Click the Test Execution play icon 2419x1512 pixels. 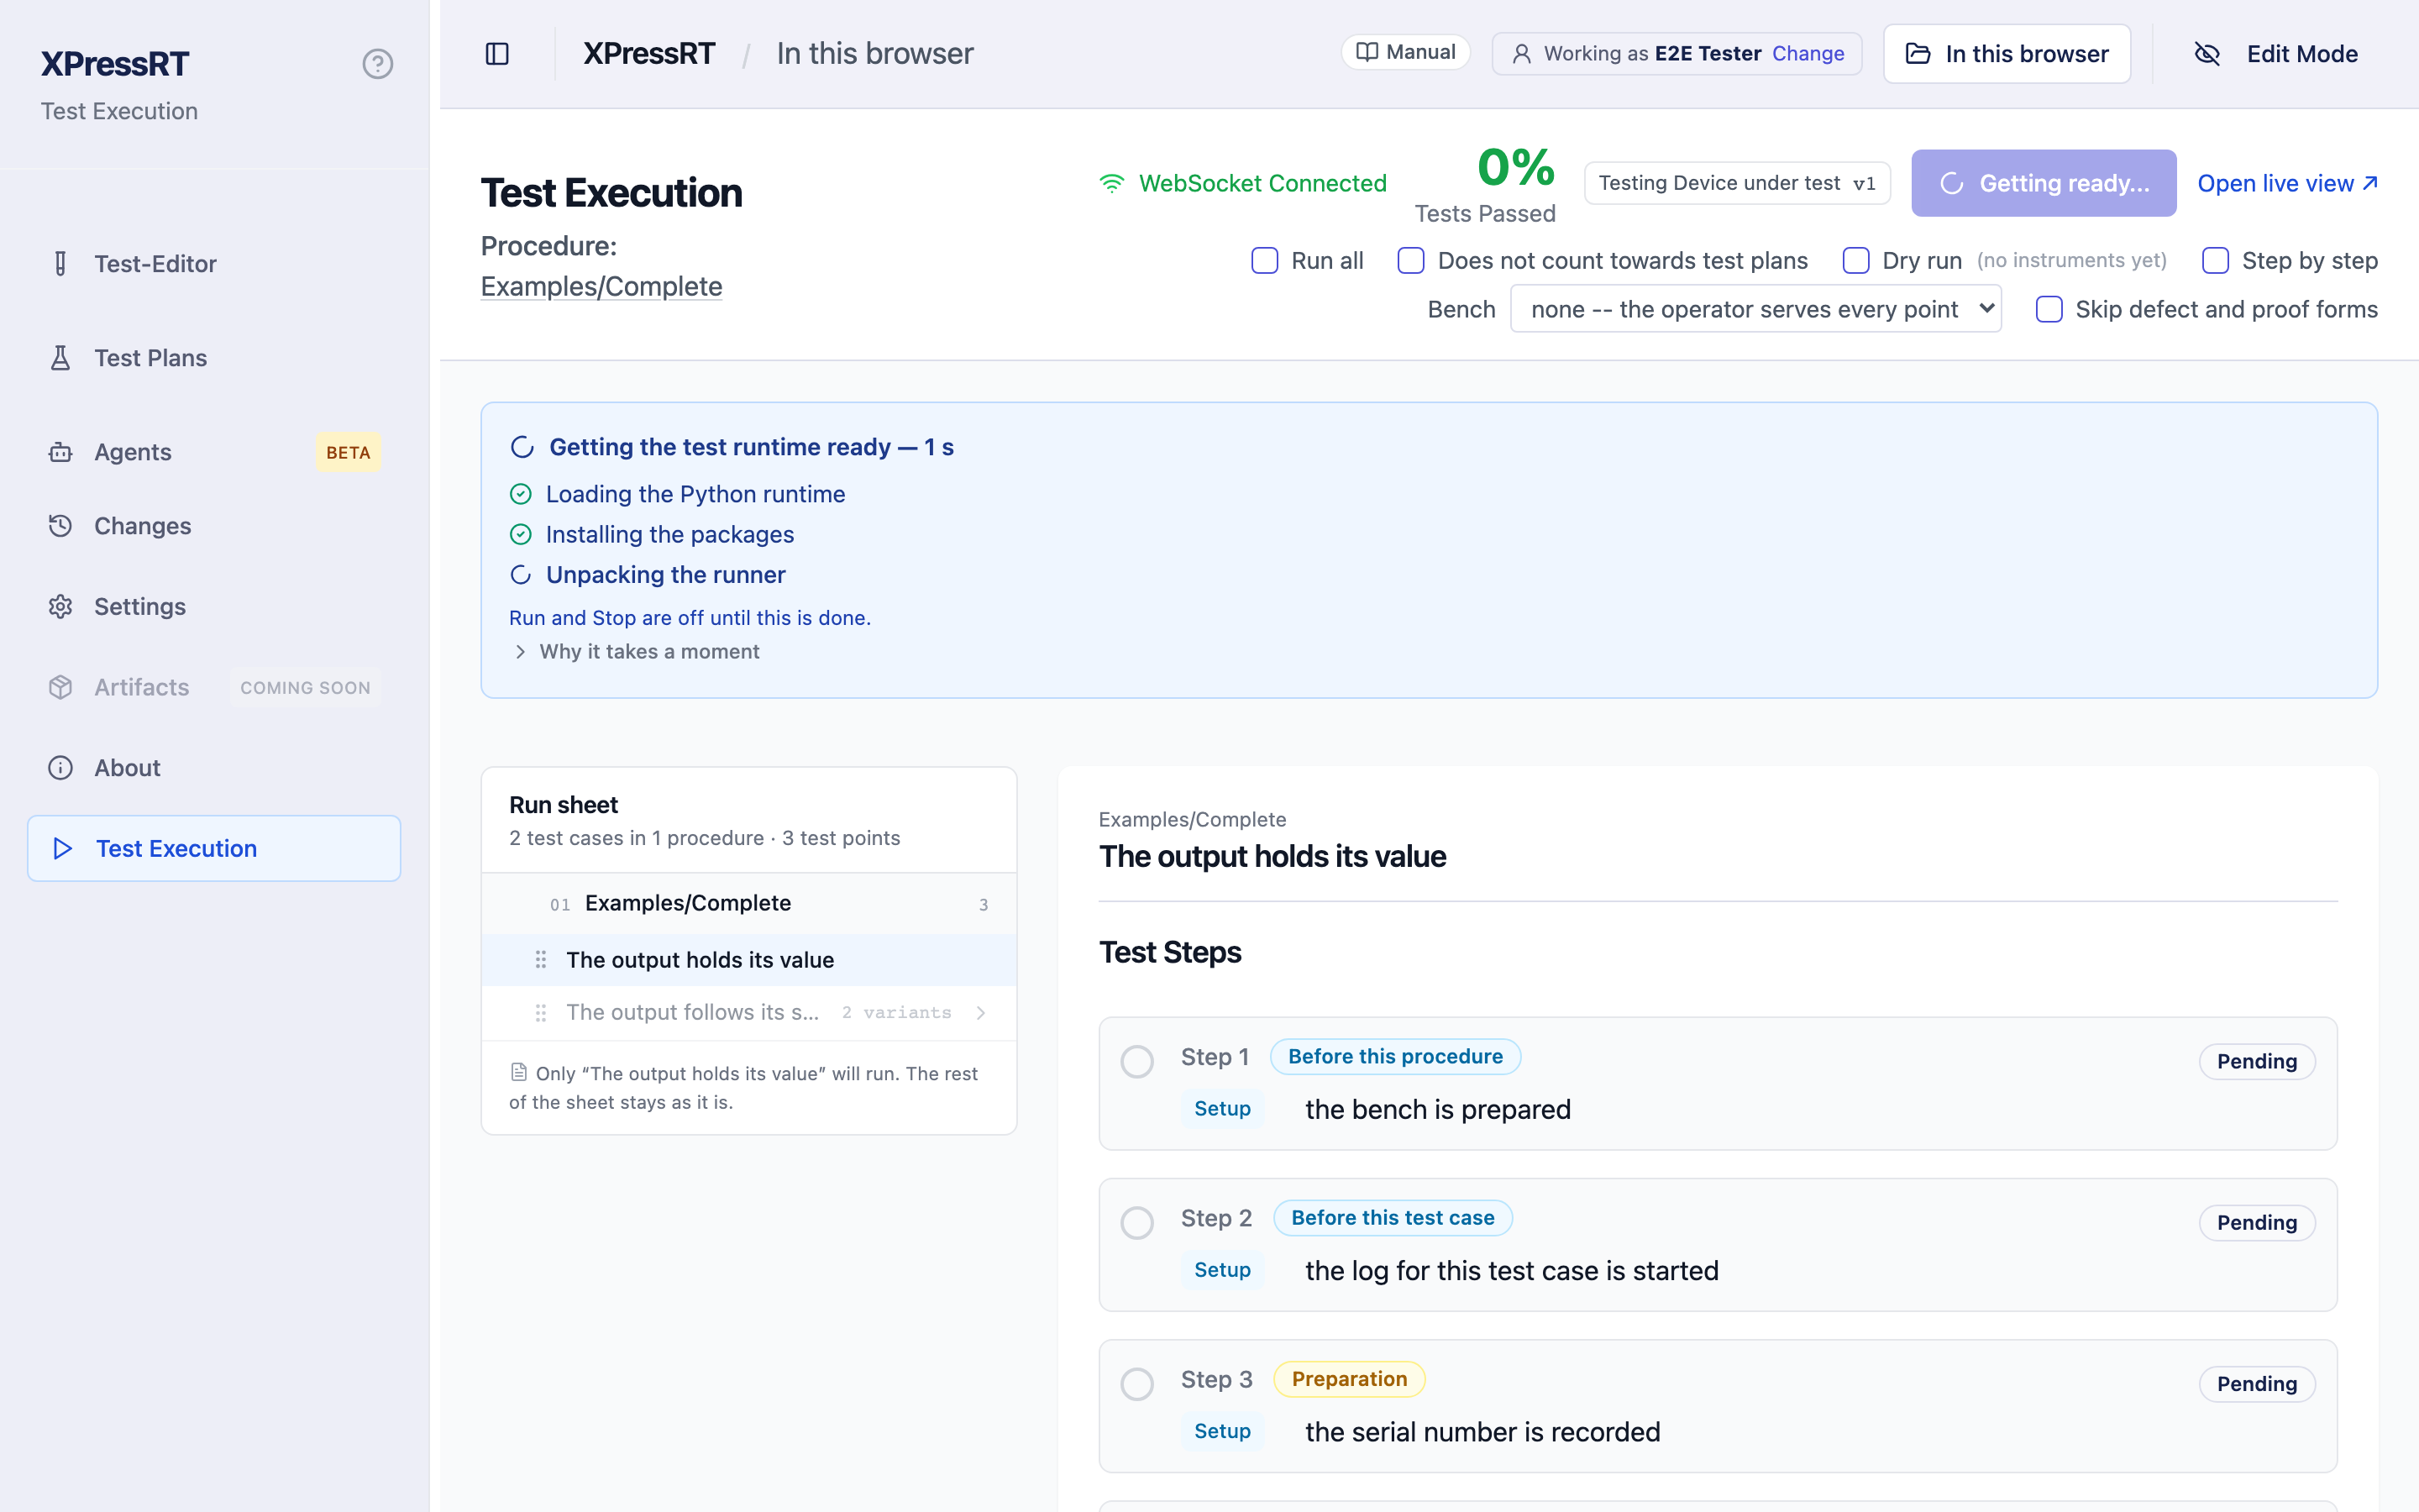(x=62, y=849)
